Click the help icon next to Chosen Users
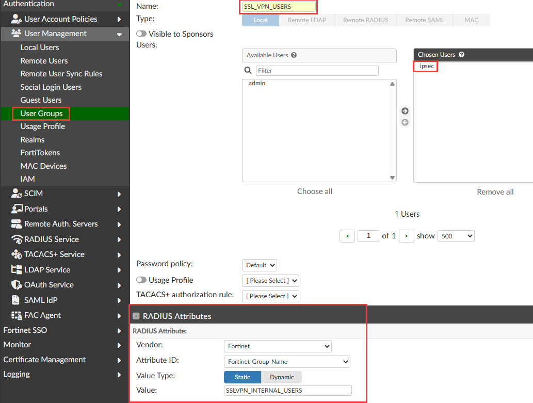This screenshot has height=403, width=533. click(461, 54)
